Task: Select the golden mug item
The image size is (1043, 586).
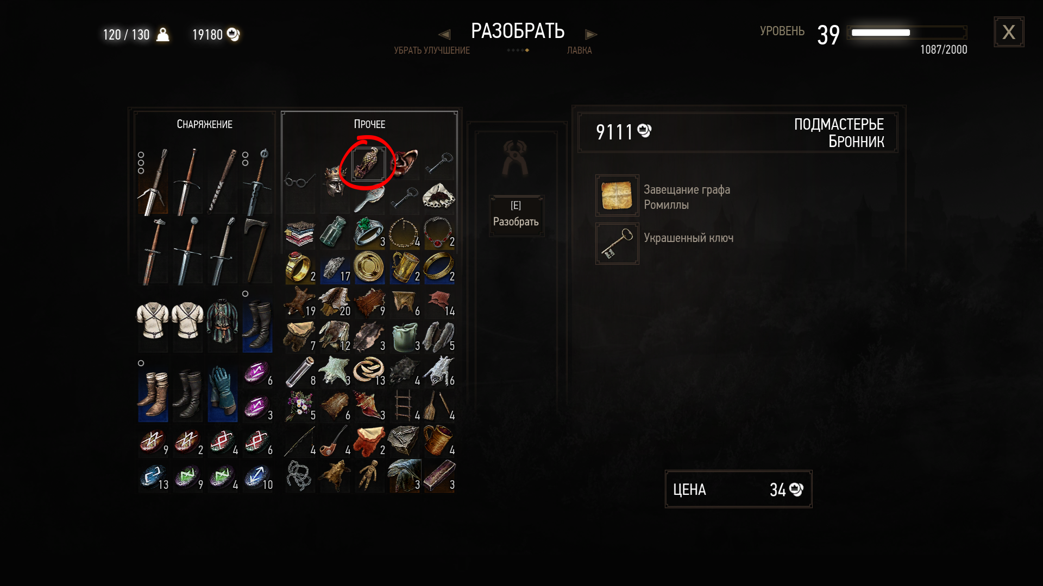Action: tap(404, 267)
